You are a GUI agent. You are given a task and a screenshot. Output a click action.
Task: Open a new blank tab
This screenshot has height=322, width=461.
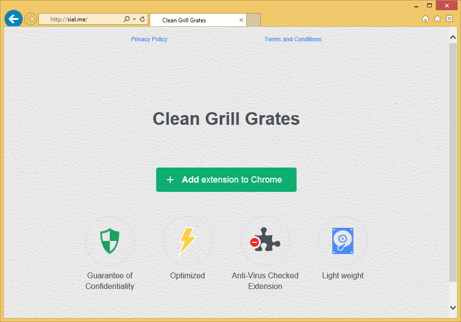coord(254,20)
